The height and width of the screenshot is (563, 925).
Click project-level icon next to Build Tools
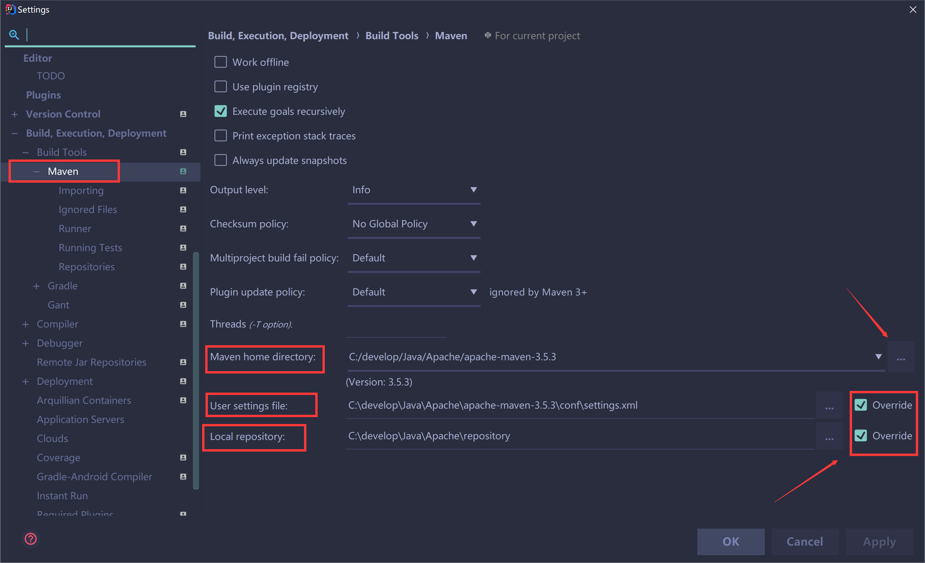pos(183,152)
